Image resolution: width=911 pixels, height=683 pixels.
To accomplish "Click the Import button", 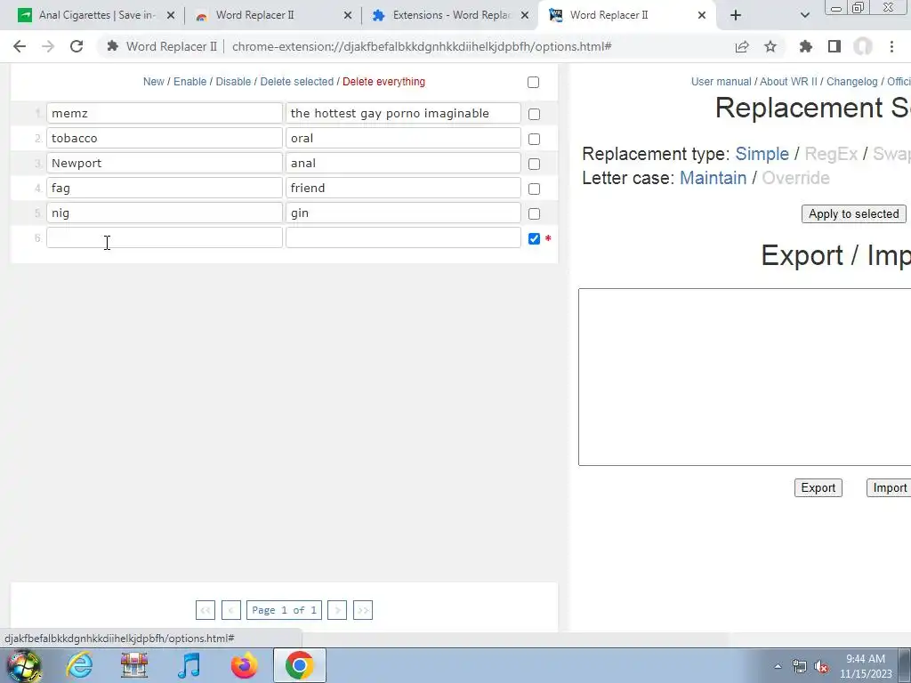I will click(889, 488).
